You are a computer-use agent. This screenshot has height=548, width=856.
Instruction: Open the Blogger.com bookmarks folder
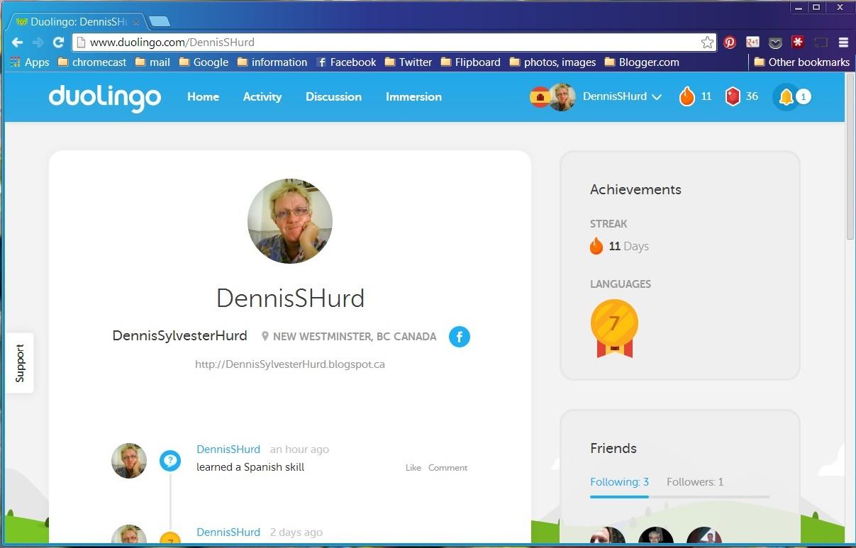642,62
